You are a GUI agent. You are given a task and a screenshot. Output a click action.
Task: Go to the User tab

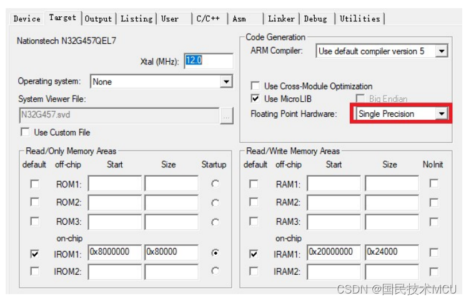(174, 19)
